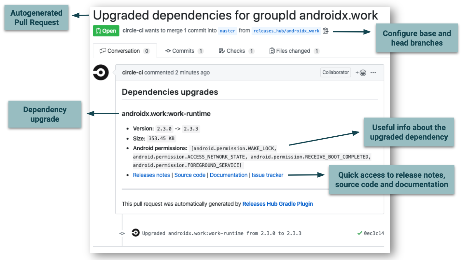Copy branch name with the clipboard icon
462x260 pixels.
326,31
